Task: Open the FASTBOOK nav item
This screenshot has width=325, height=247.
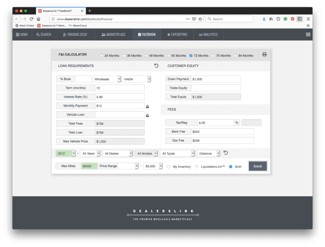Action: [x=147, y=34]
